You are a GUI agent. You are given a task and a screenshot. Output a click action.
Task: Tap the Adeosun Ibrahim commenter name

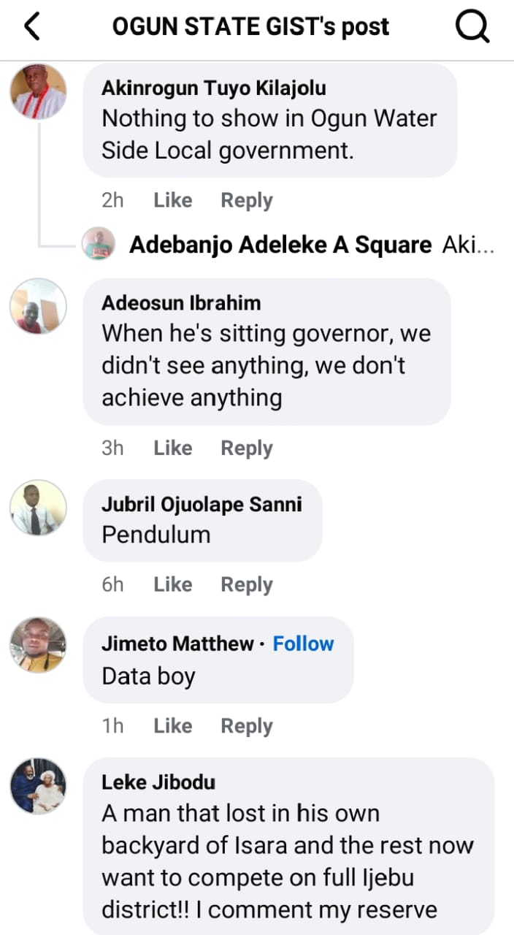tap(181, 302)
